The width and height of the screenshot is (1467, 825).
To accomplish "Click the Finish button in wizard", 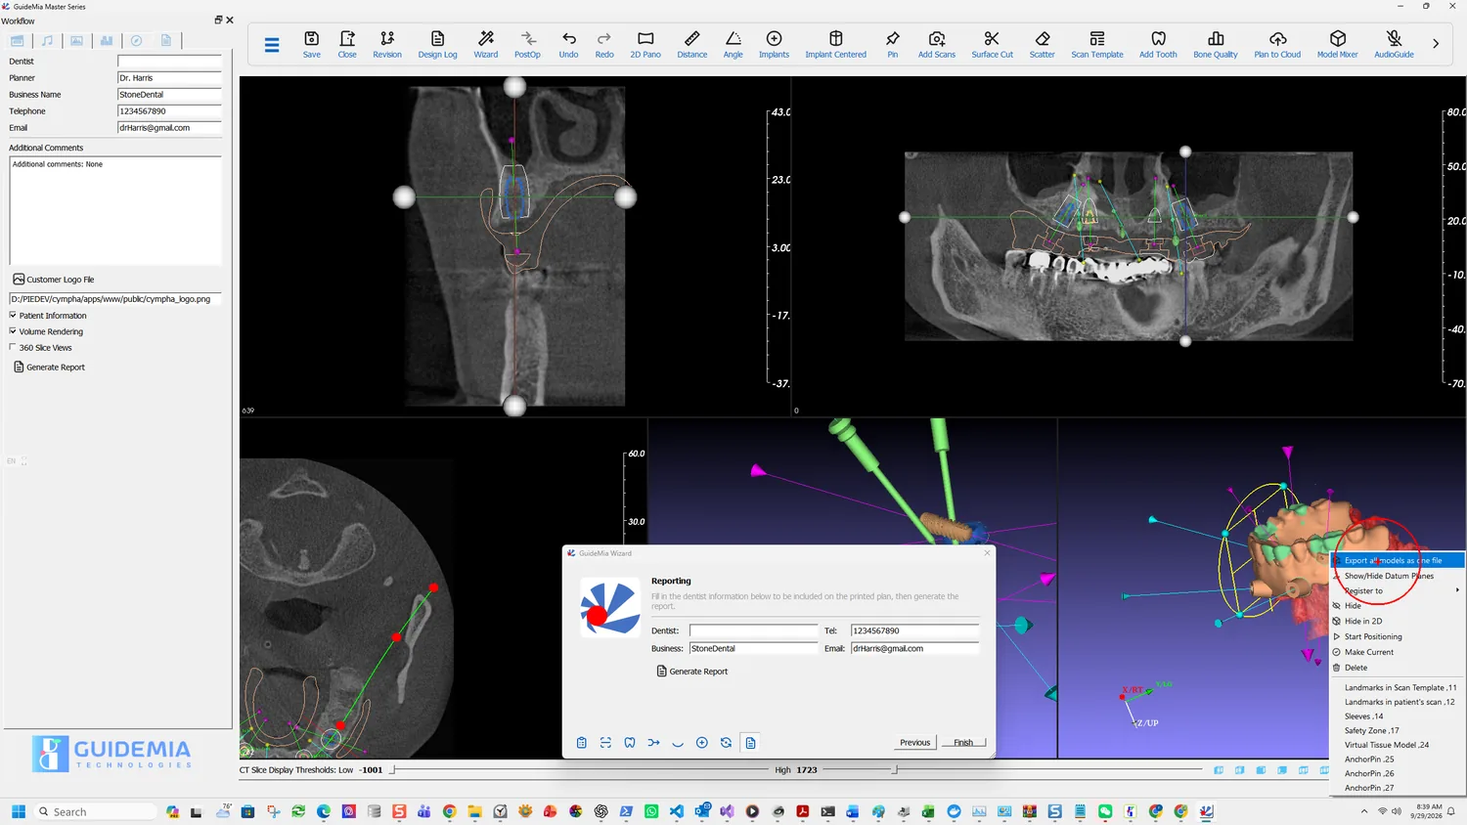I will [963, 743].
